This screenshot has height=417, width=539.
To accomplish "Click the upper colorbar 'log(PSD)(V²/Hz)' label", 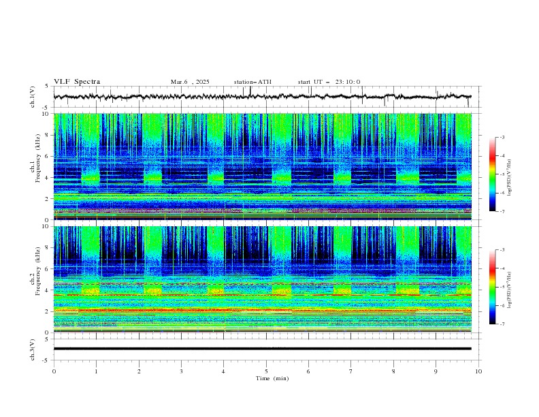I will [510, 178].
